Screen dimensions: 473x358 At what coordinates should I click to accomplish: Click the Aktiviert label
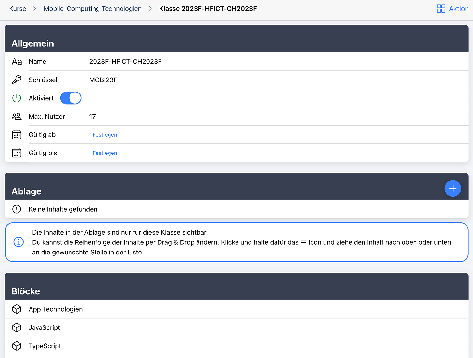click(x=41, y=98)
